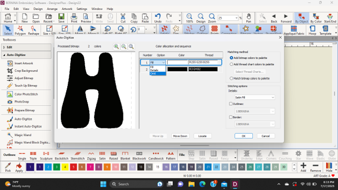
Task: Enable the Outlines checkbox
Action: (230, 104)
